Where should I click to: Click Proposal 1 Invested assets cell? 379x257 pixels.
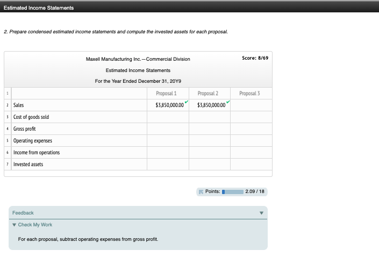point(168,165)
